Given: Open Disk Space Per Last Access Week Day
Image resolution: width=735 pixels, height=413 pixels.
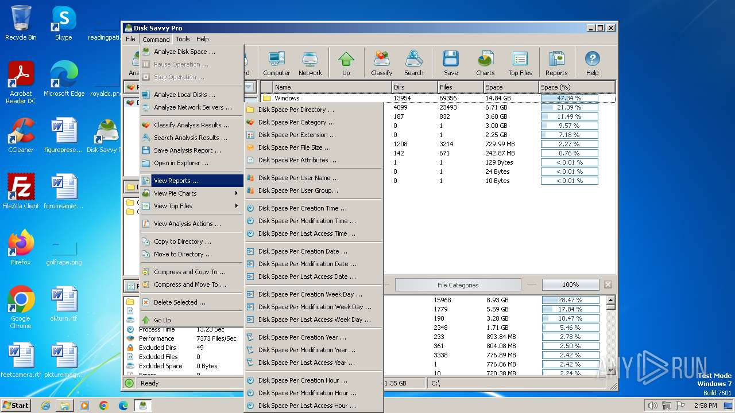Looking at the screenshot, I should pyautogui.click(x=314, y=320).
